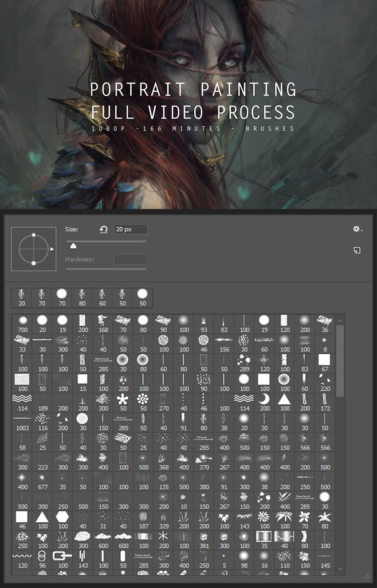Image resolution: width=377 pixels, height=588 pixels.
Task: Select the soft round 700 brush preset
Action: (x=22, y=324)
